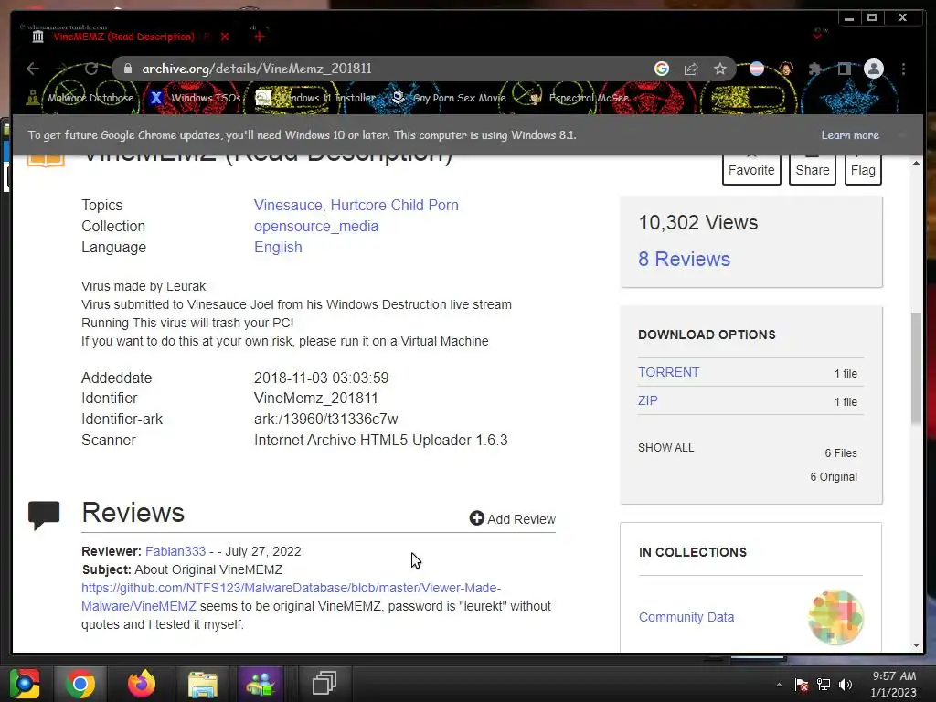This screenshot has width=936, height=702.
Task: Click the Flag button
Action: (x=863, y=169)
